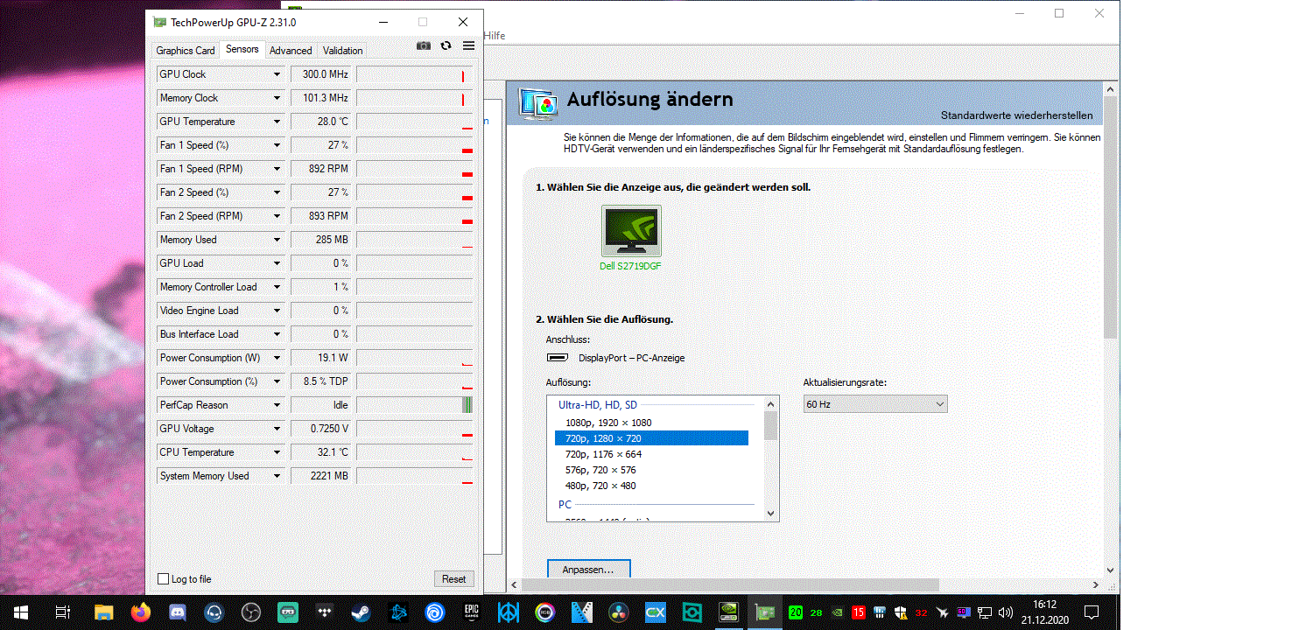Launch OBS Studio from the taskbar
This screenshot has height=630, width=1313.
[251, 612]
